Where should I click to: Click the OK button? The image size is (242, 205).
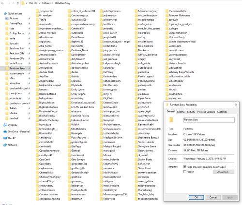click(197, 197)
